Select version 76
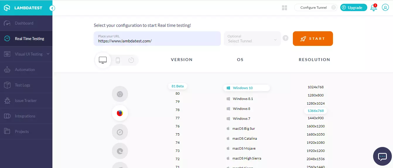 point(177,126)
